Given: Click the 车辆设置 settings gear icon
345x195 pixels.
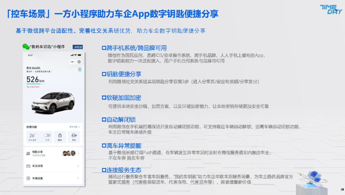Looking at the screenshot, I should (28, 178).
